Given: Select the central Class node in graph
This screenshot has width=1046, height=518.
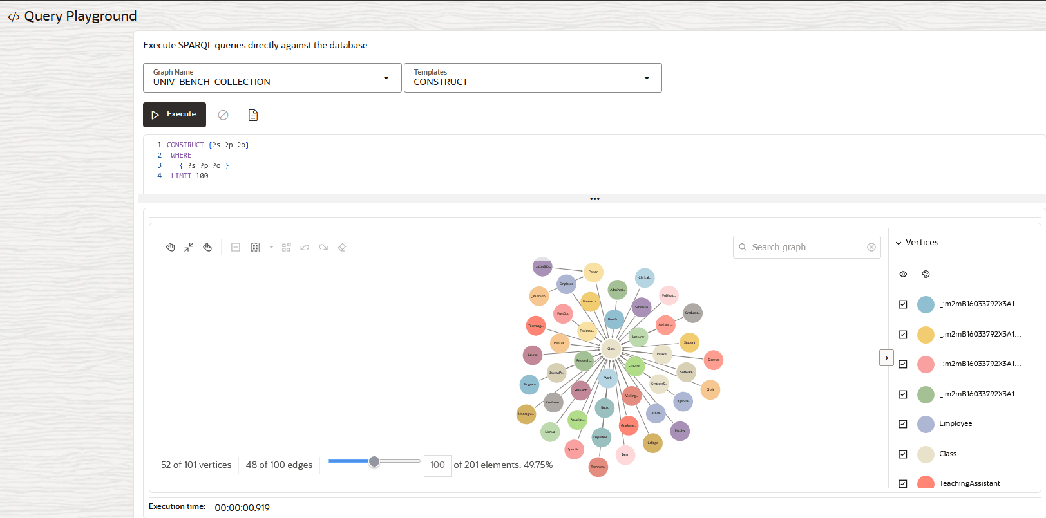Looking at the screenshot, I should tap(611, 349).
